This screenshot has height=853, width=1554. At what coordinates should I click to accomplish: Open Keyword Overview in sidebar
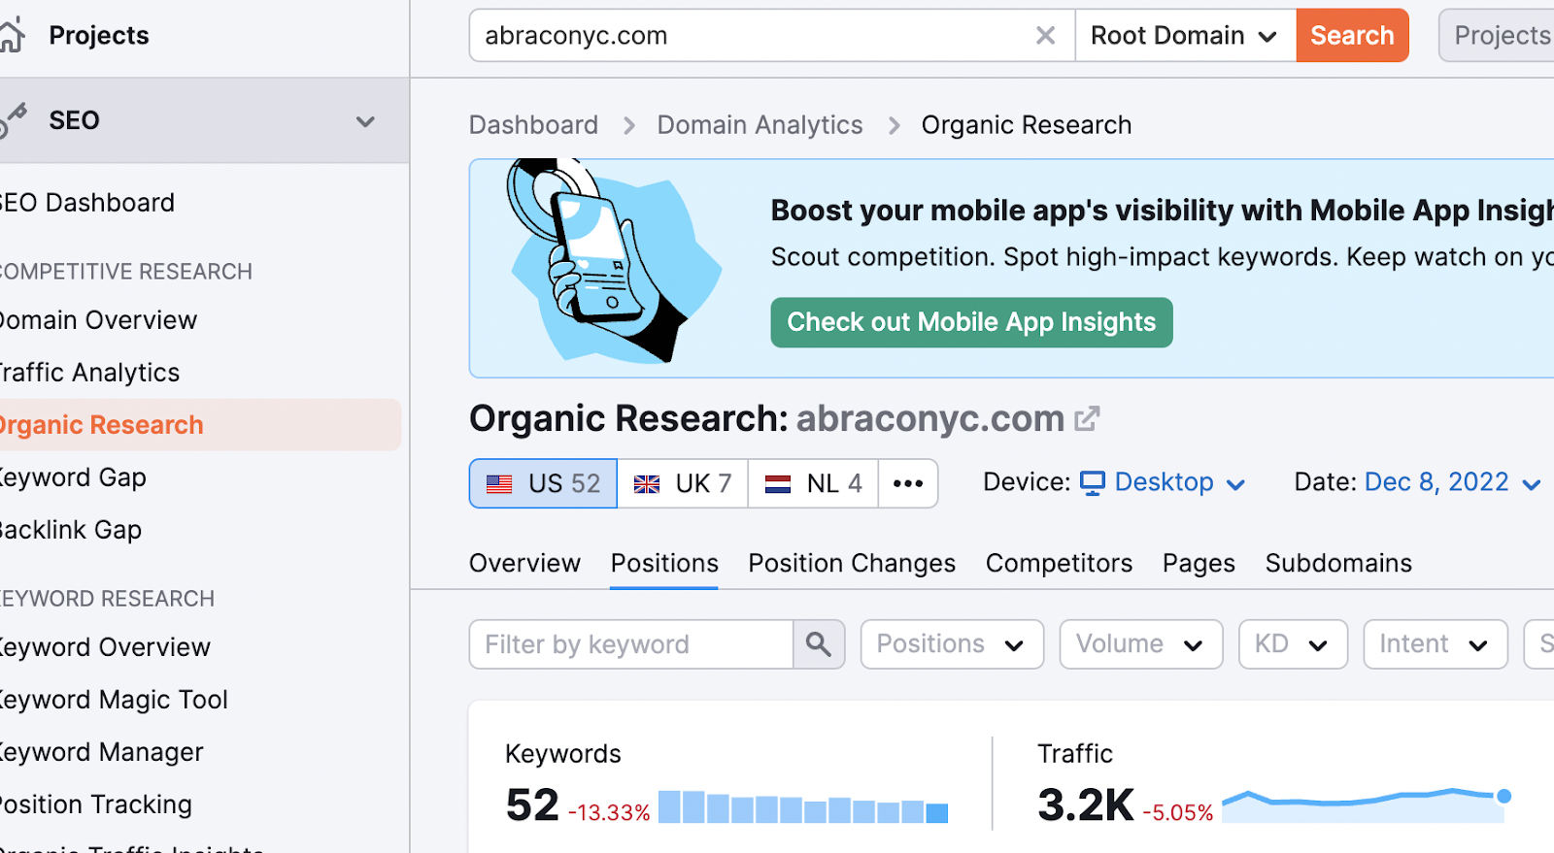[105, 647]
